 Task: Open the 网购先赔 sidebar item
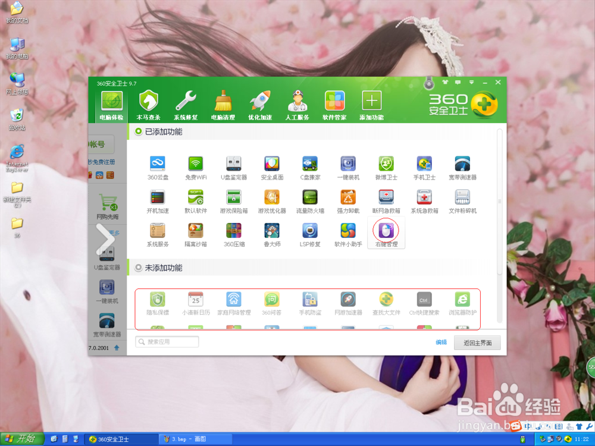tap(107, 207)
